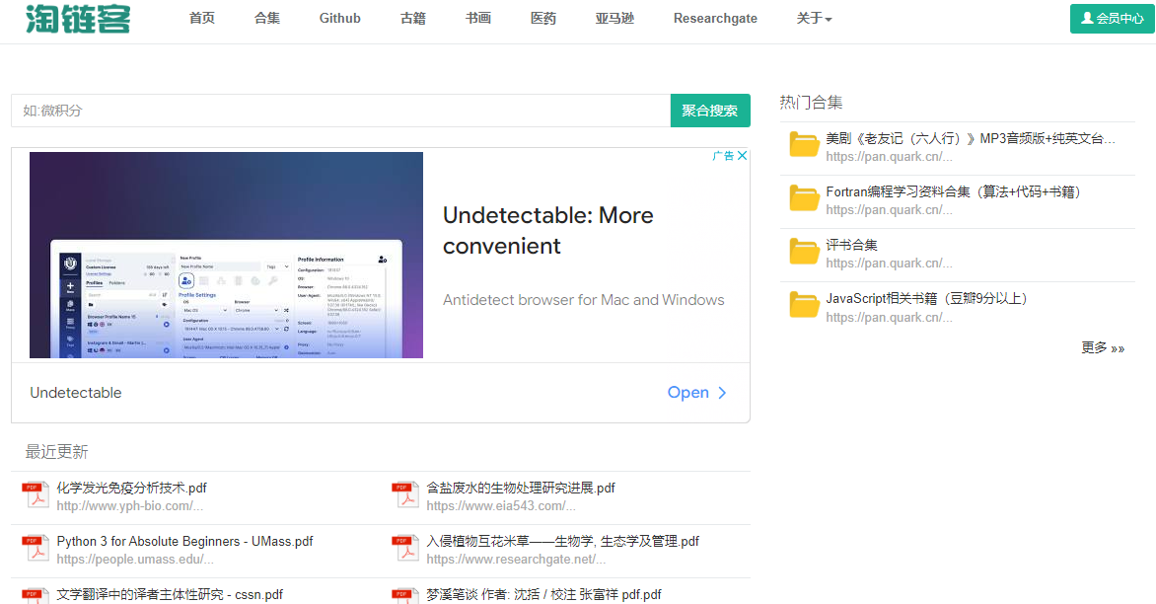Viewport: 1156px width, 604px height.
Task: Click the 最近更新 heading
Action: [57, 452]
